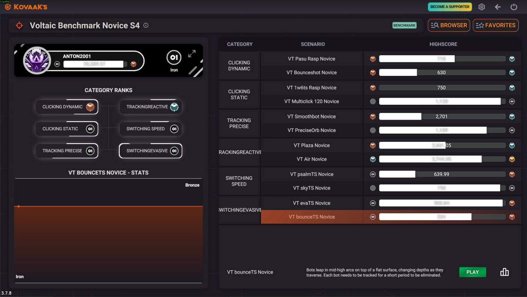
Task: Select highlighted VT bounceTS Novice row
Action: click(391, 217)
